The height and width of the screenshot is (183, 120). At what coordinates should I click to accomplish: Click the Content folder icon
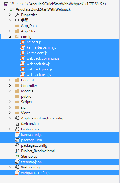tap(17, 80)
